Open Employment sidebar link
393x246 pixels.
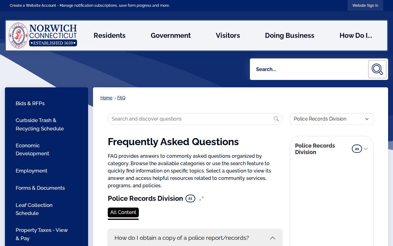coord(31,171)
